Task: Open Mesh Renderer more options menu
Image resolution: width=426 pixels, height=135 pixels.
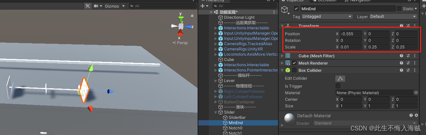Action: point(414,63)
